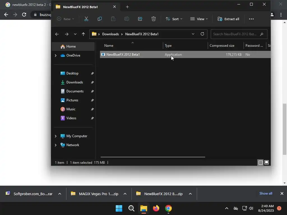Open the Sort dropdown
This screenshot has height=215, width=287.
pyautogui.click(x=174, y=19)
